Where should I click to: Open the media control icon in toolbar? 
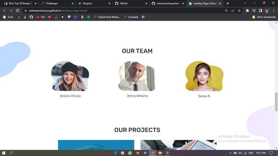[x=254, y=11]
